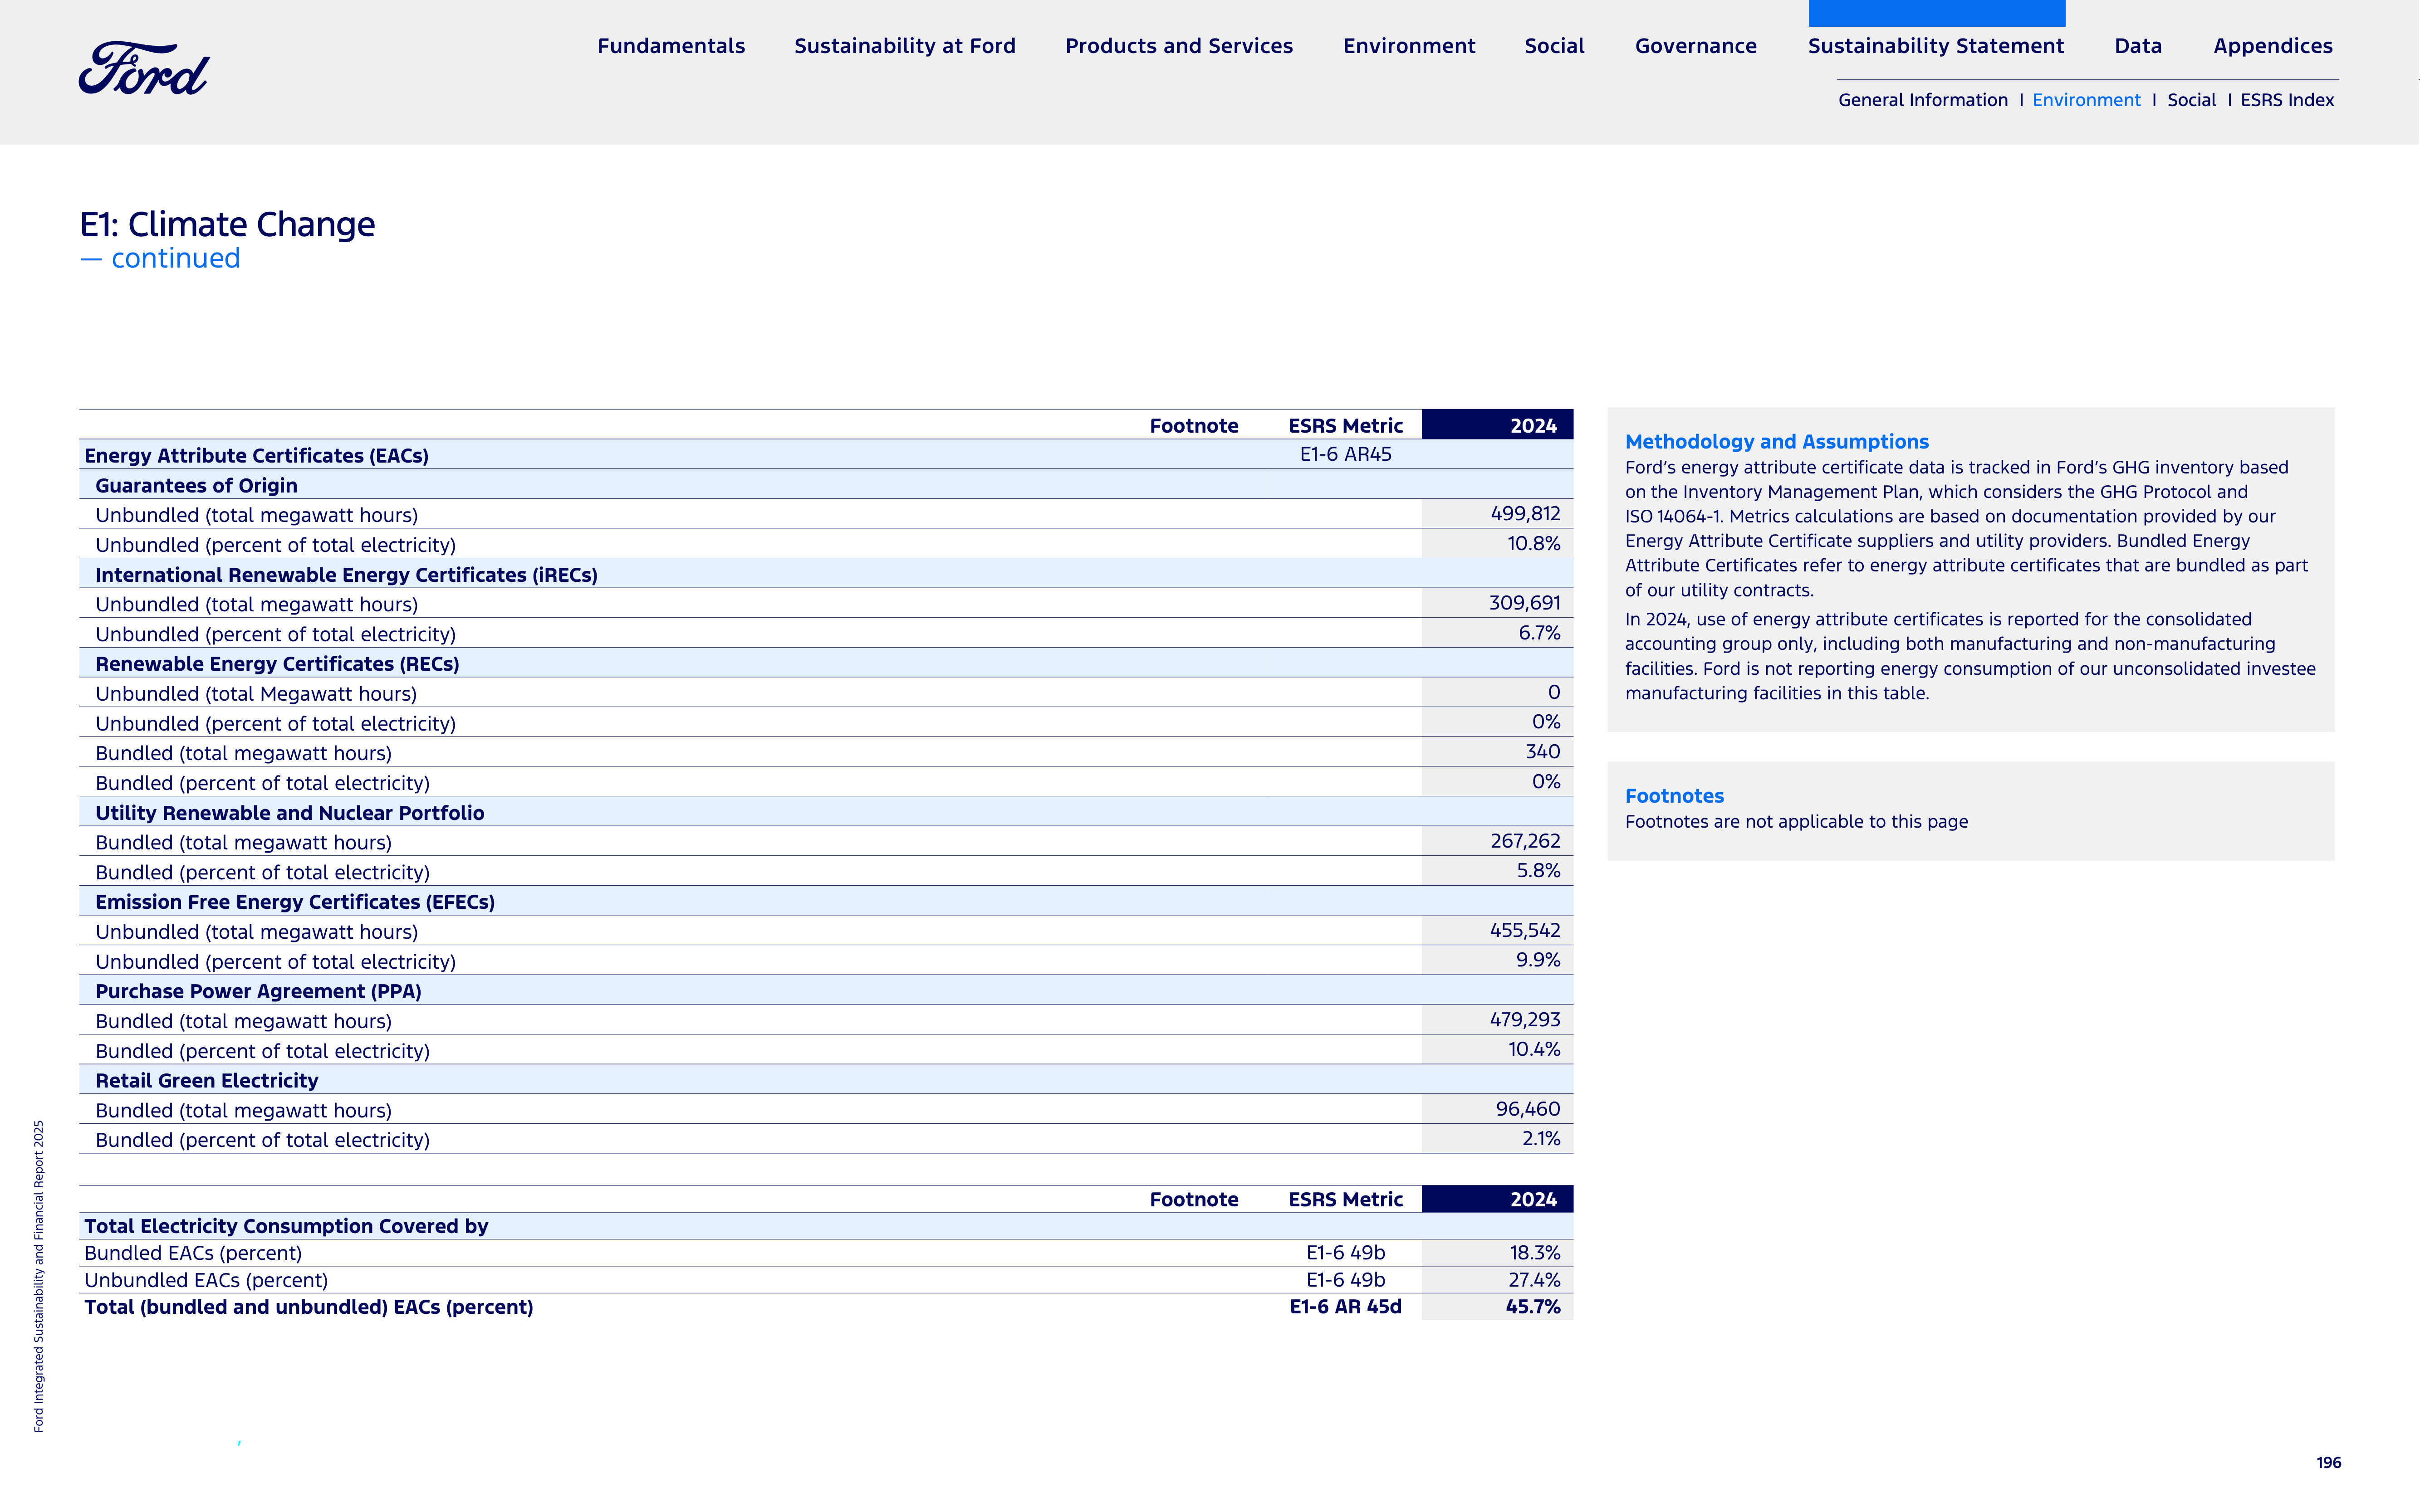Click the value 9.9%
The height and width of the screenshot is (1512, 2420).
(x=1538, y=960)
